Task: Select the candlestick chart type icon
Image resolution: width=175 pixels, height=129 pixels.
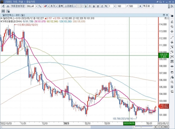Action: [x=45, y=6]
